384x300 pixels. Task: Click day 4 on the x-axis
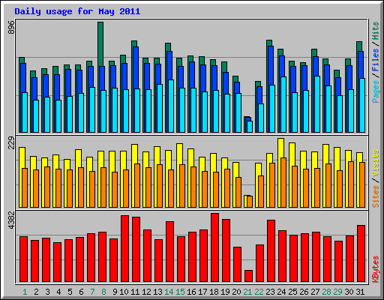coord(58,292)
